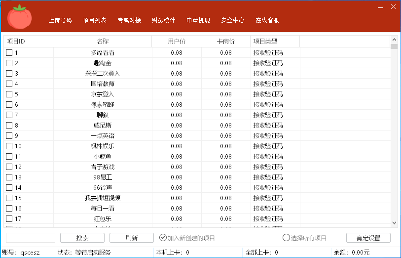Contact 在线客服 support

[267, 20]
